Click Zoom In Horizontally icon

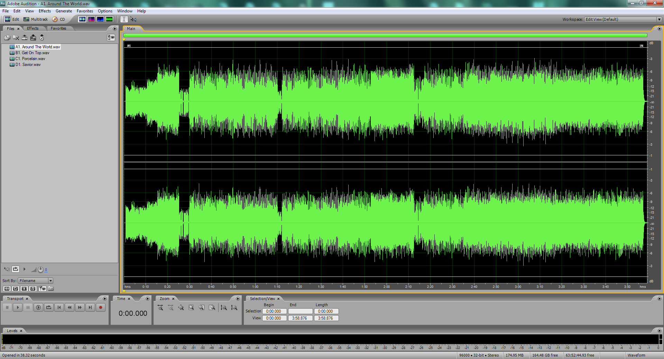(160, 308)
